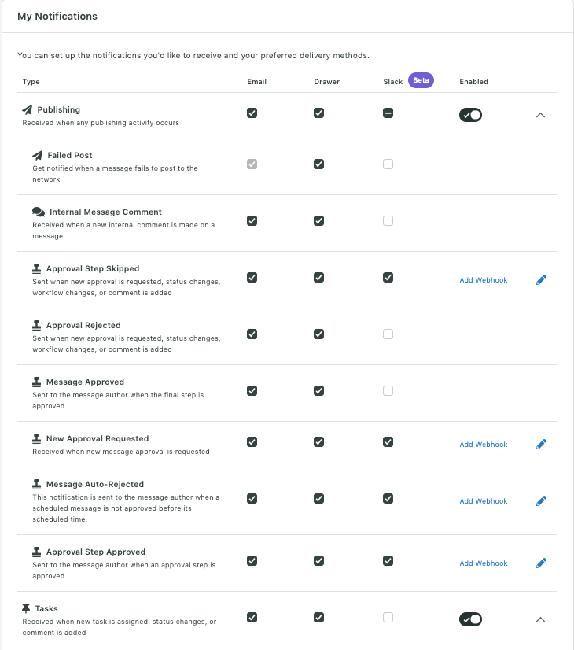
Task: Click the Tasks pushpin icon
Action: (27, 608)
